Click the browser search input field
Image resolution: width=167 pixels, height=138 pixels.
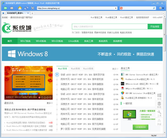pos(137,8)
